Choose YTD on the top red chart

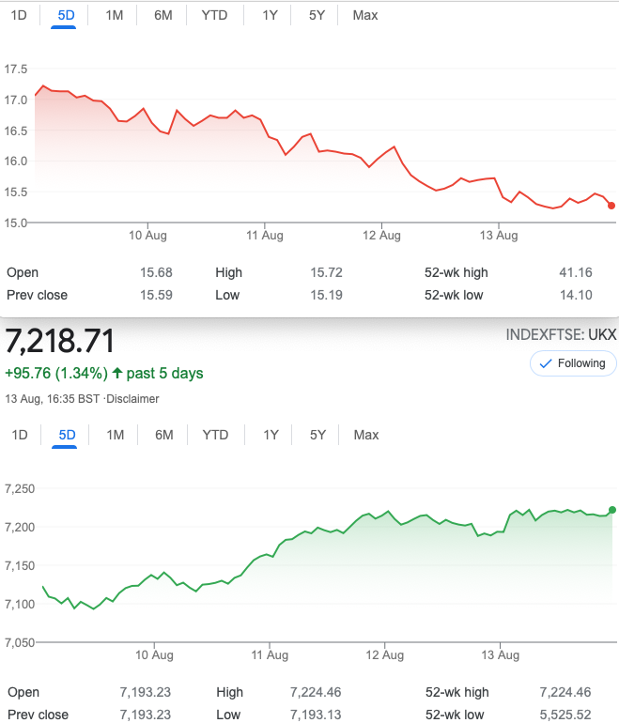tap(215, 15)
